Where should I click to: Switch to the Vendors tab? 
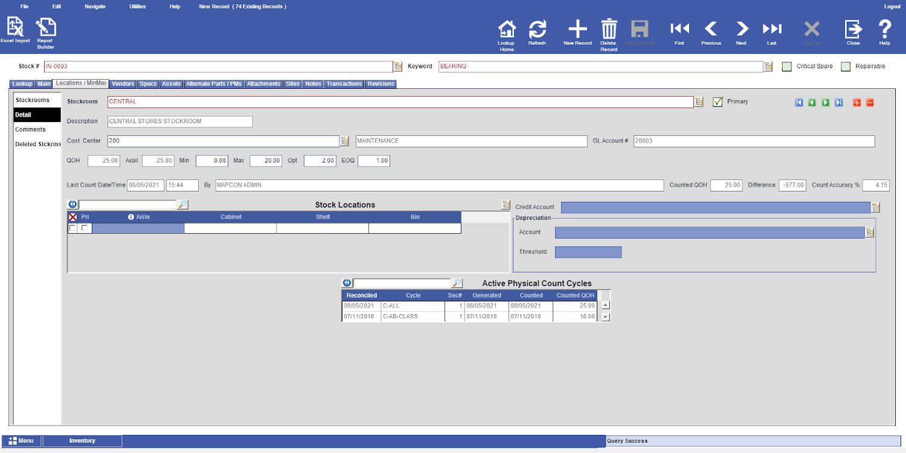[123, 84]
